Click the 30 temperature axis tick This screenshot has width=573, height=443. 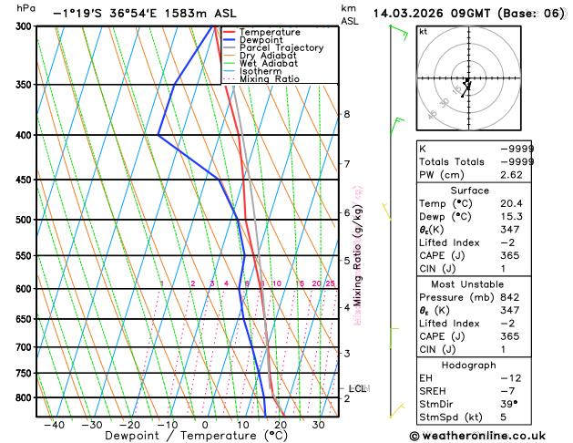(x=318, y=425)
